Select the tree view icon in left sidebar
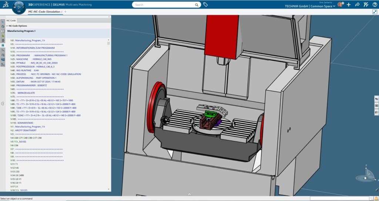This screenshot has height=201, width=379. [3, 22]
